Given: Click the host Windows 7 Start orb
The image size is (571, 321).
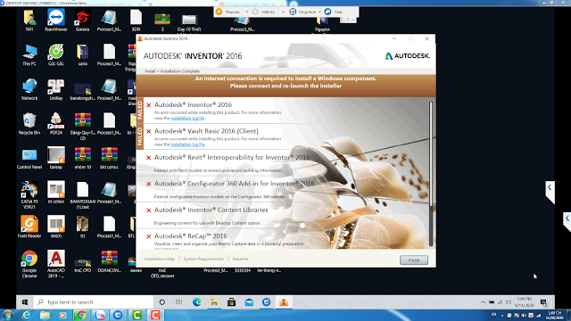Looking at the screenshot, I should (x=7, y=315).
